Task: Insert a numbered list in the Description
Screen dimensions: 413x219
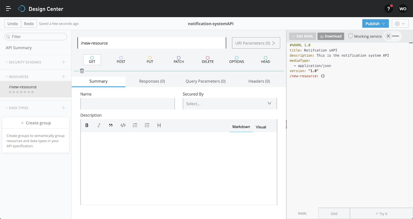Action: pos(135,125)
